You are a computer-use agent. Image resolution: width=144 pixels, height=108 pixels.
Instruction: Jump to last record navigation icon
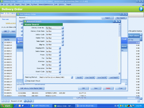(x=30, y=101)
